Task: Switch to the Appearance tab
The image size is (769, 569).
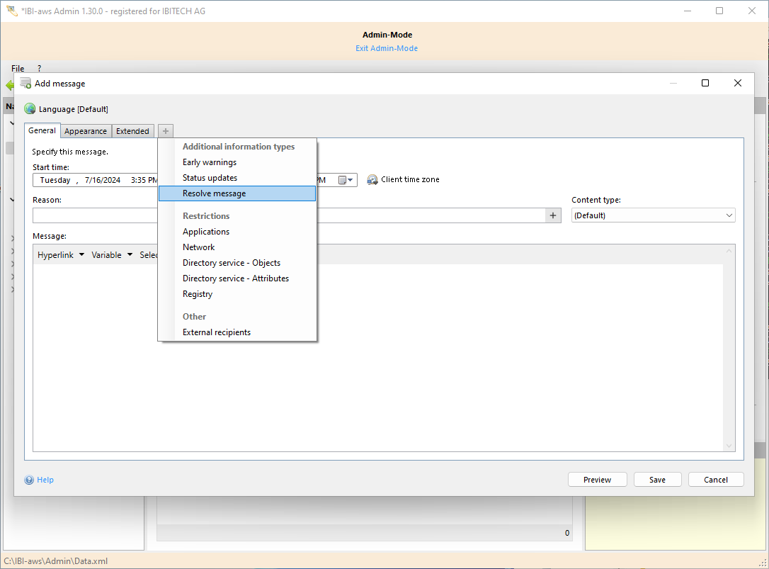Action: click(86, 131)
